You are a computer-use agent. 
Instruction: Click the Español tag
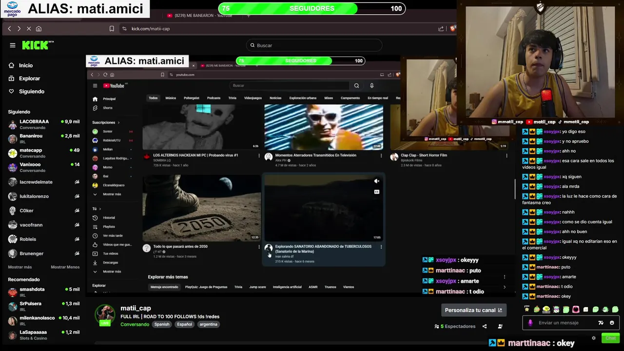click(184, 324)
